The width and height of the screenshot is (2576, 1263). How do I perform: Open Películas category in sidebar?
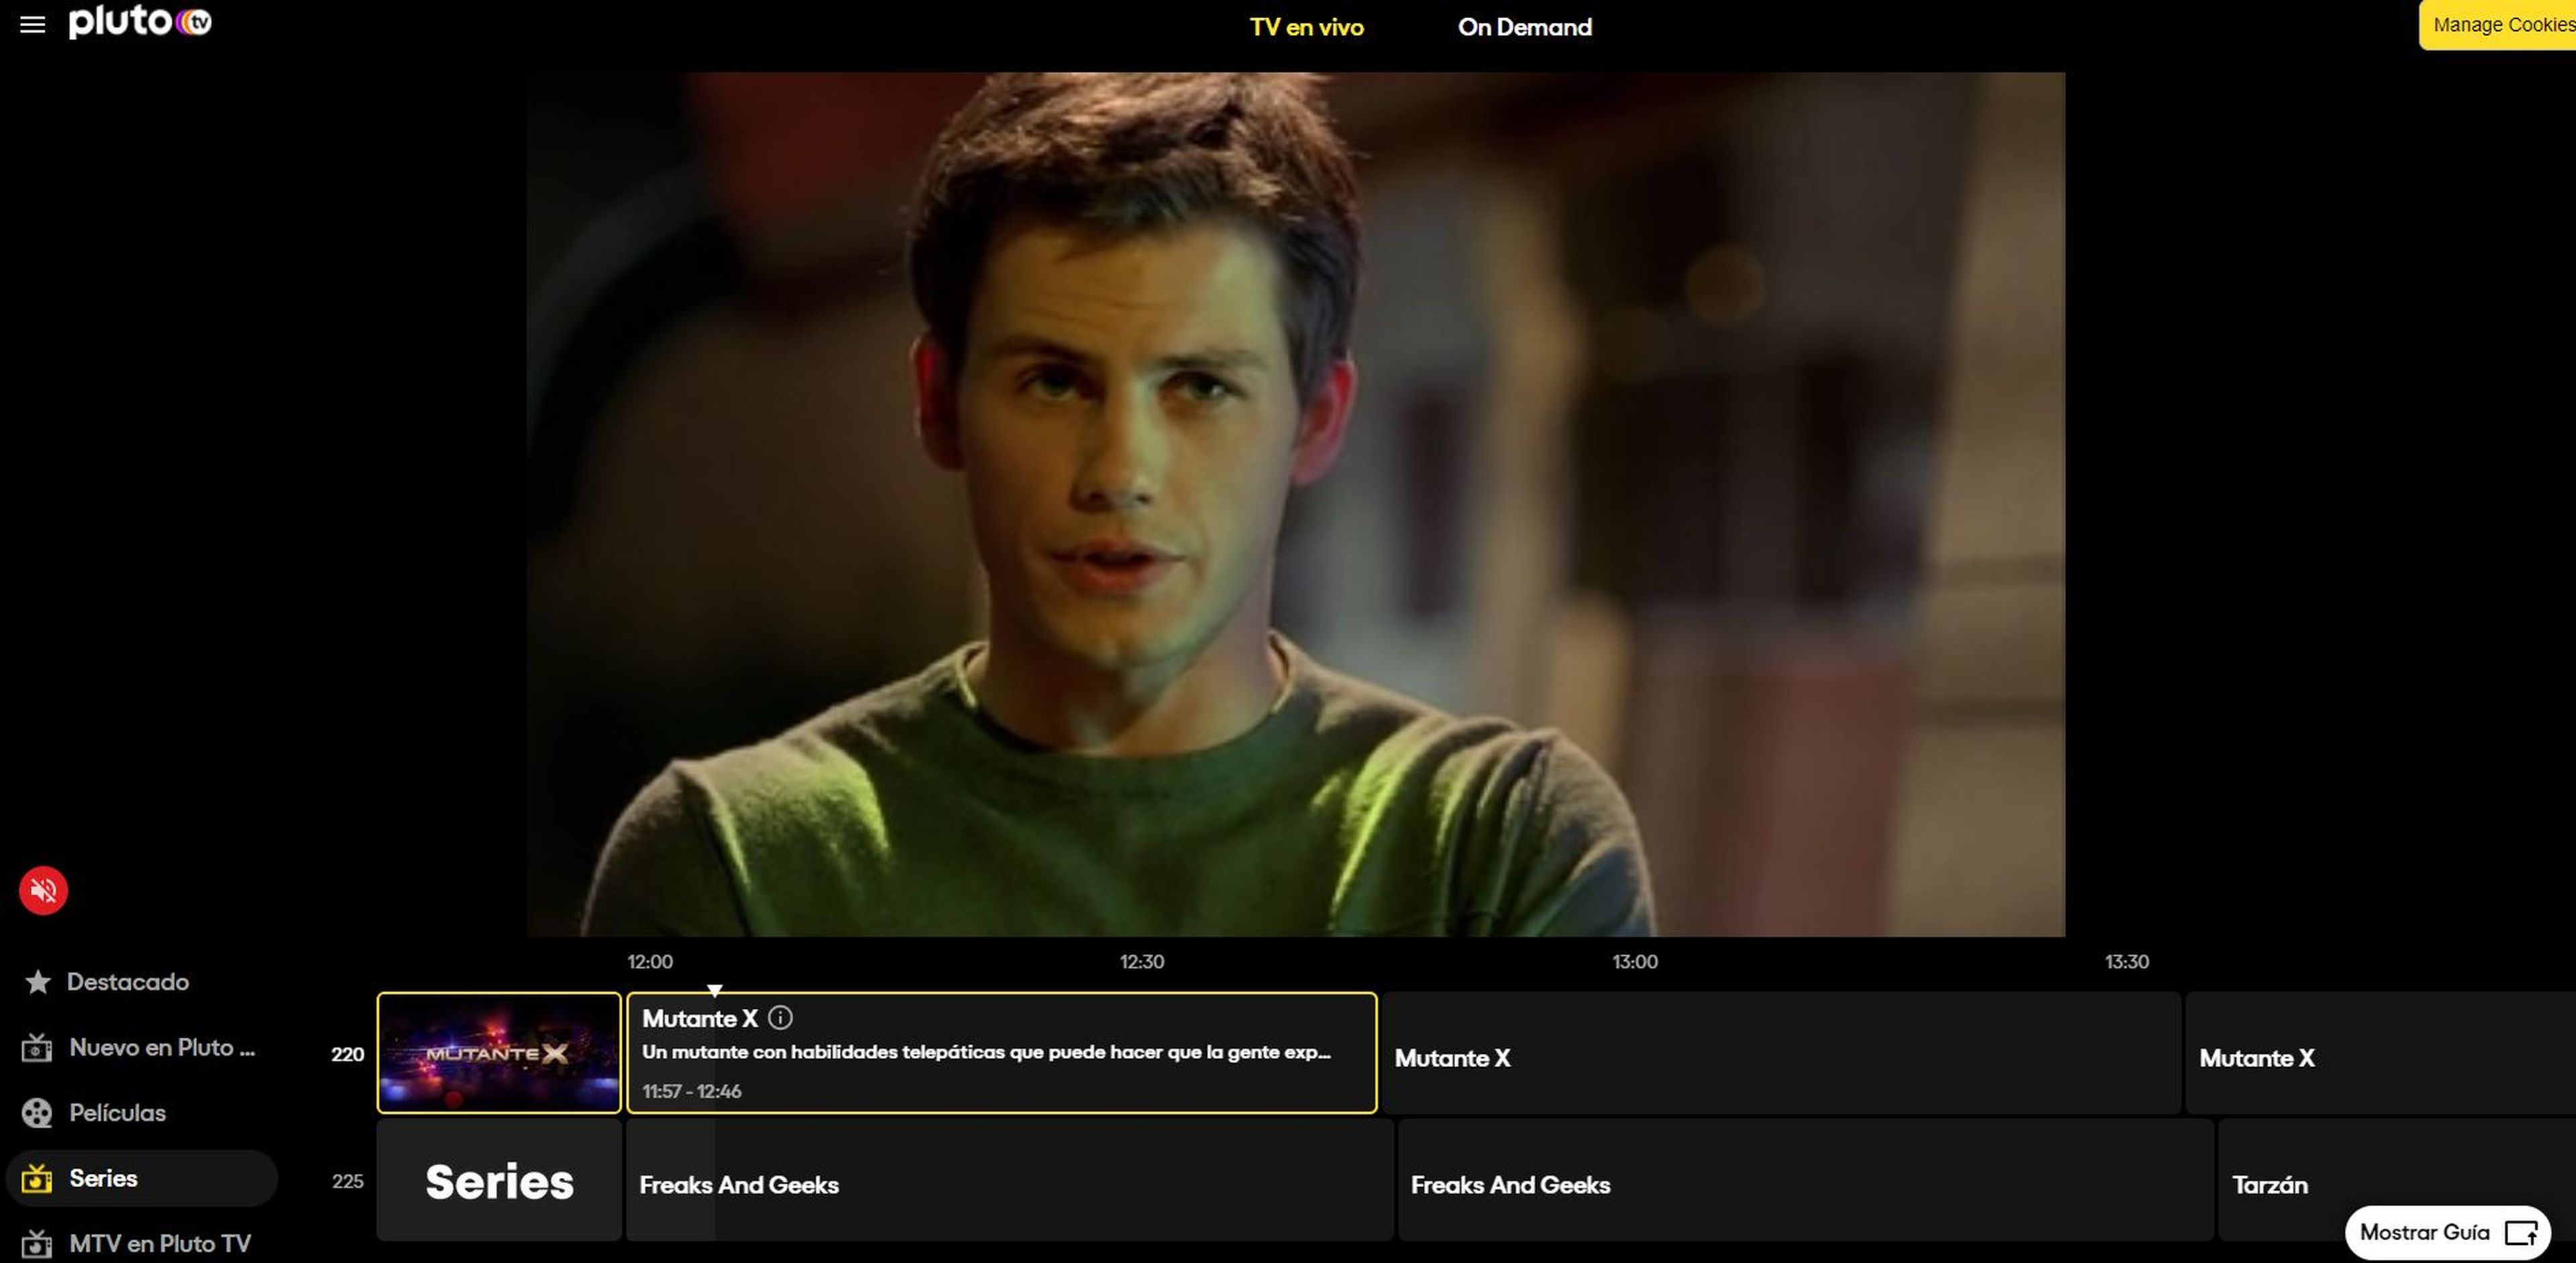[x=117, y=1113]
